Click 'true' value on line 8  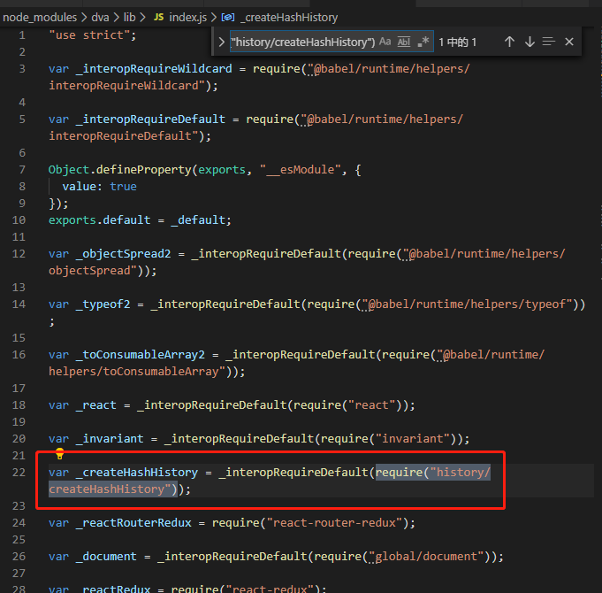tap(123, 187)
